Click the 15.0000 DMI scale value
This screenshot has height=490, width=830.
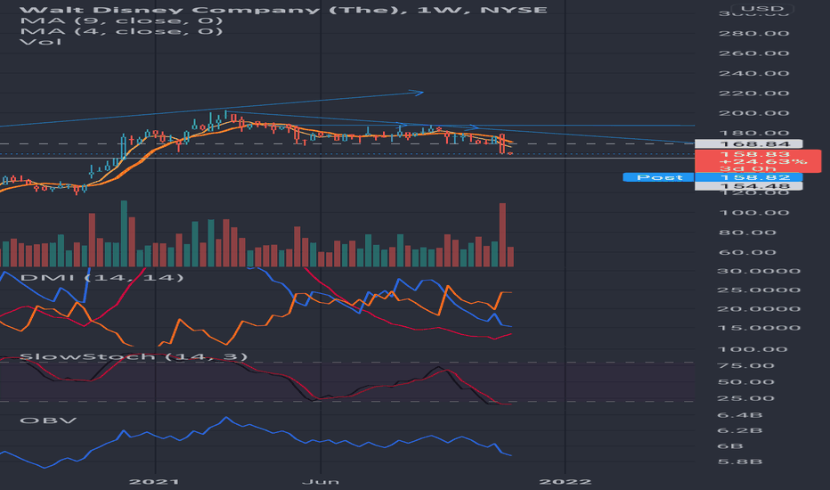759,328
